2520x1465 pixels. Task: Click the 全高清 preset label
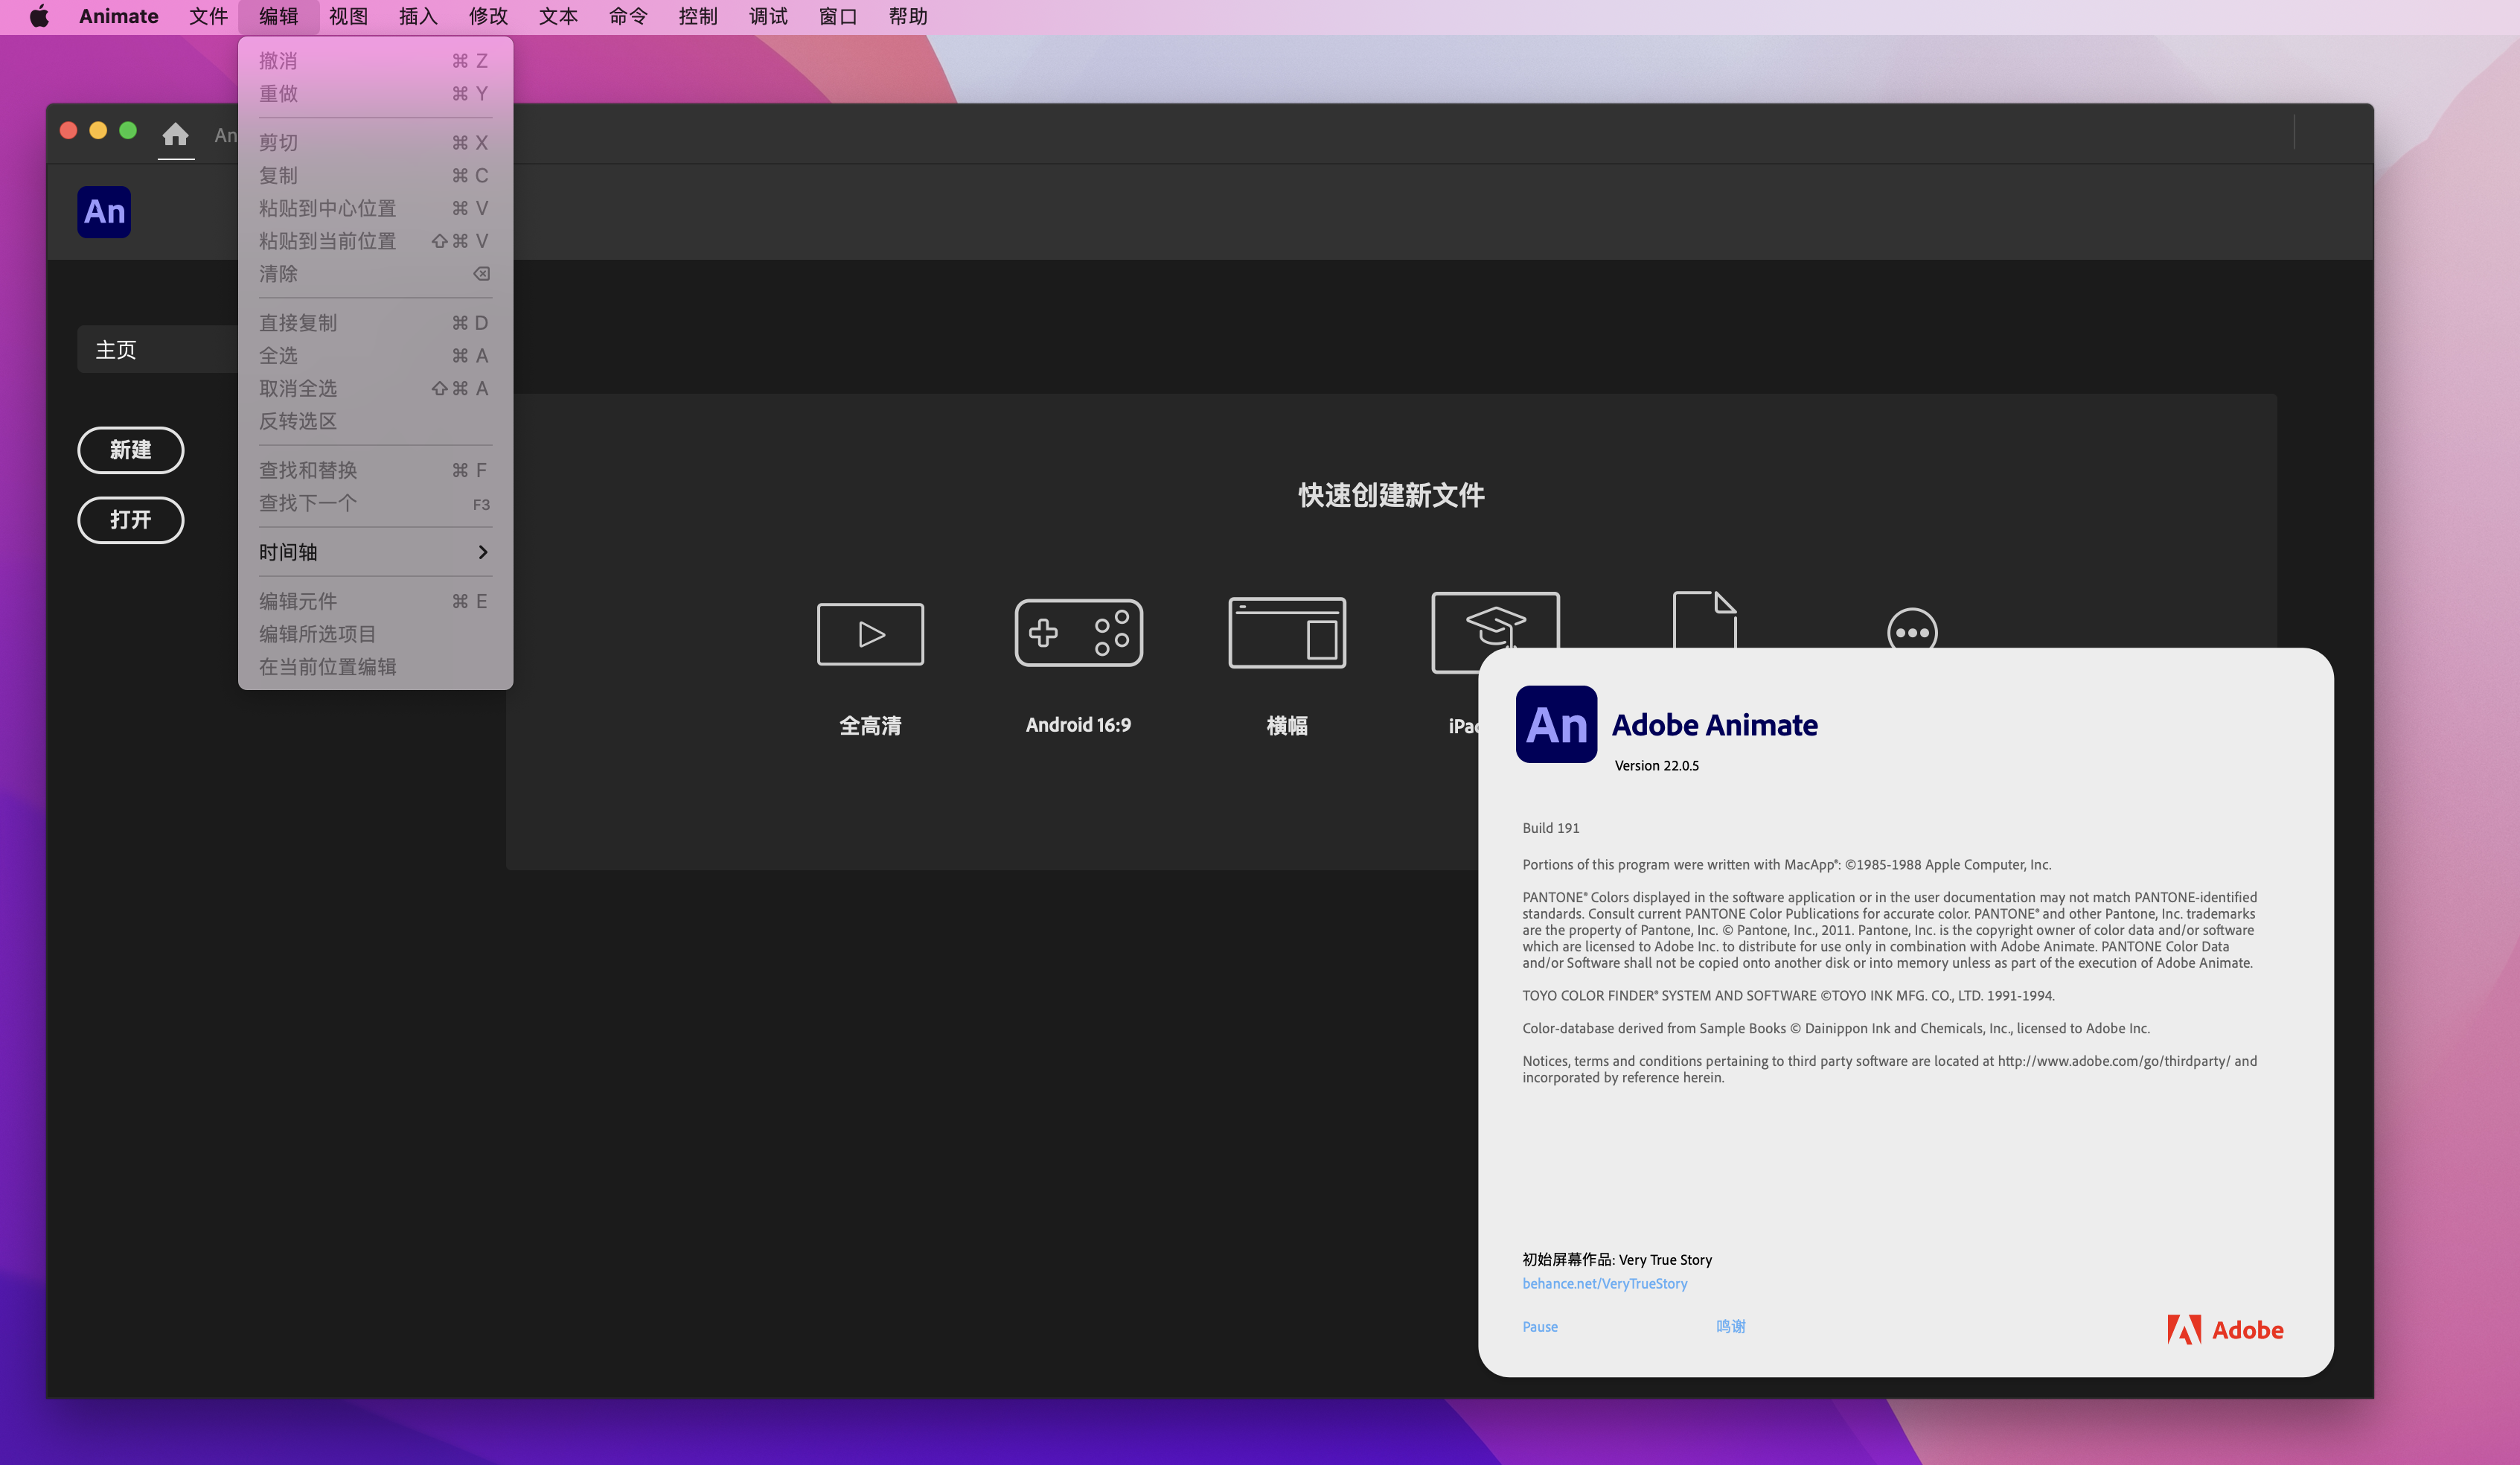(870, 725)
